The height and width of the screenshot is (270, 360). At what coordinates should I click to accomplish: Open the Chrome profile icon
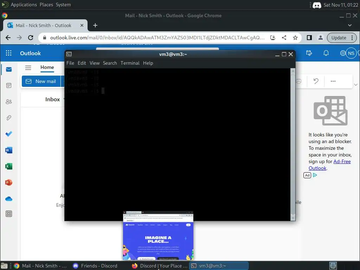tap(321, 38)
